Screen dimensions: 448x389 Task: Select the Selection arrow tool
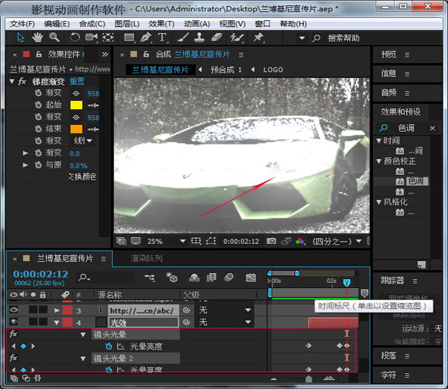(21, 37)
